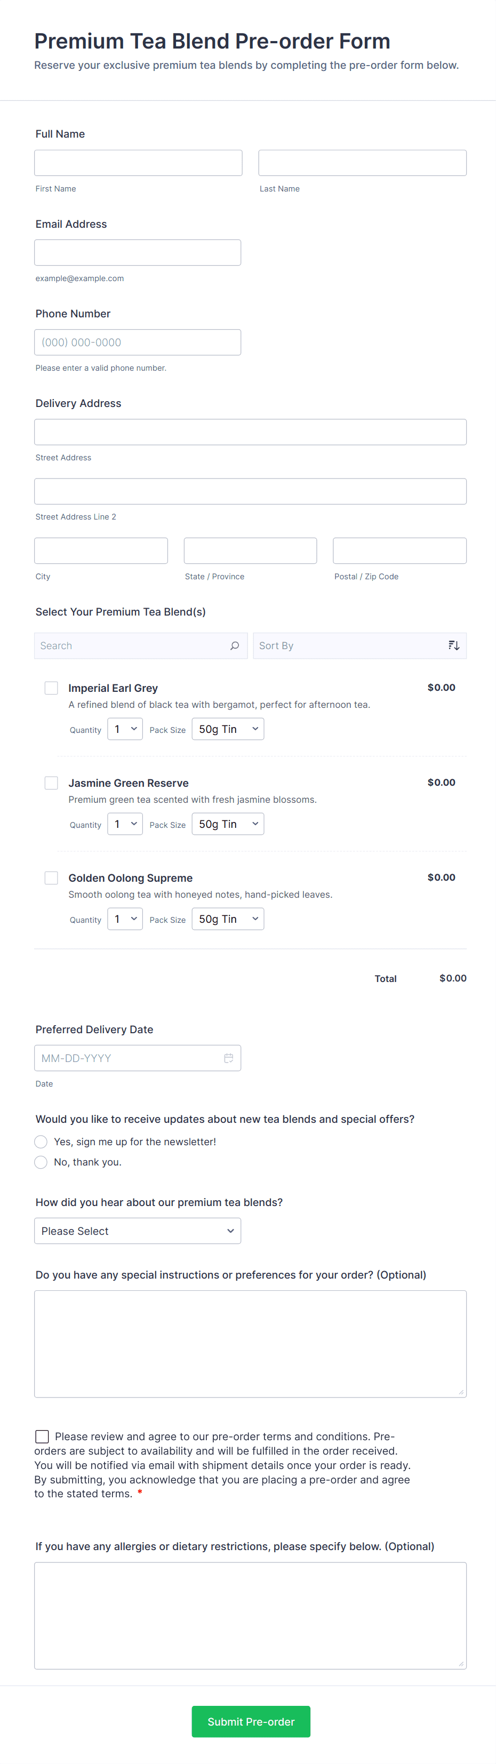Click into the Phone Number field
Viewport: 496px width, 1764px height.
click(x=137, y=342)
